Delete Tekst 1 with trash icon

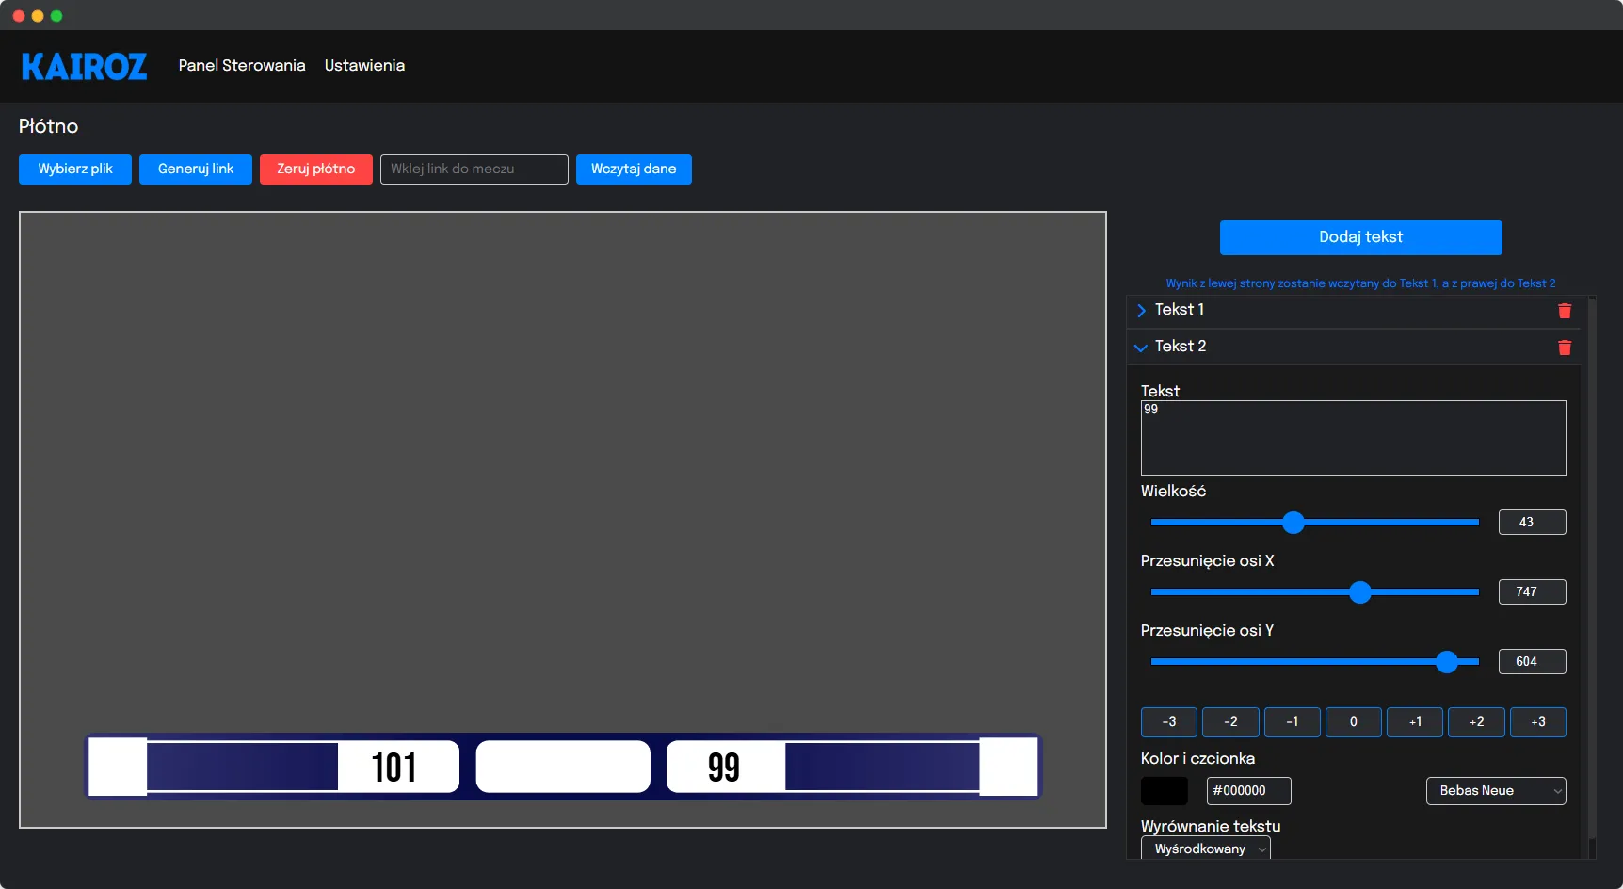click(x=1564, y=311)
